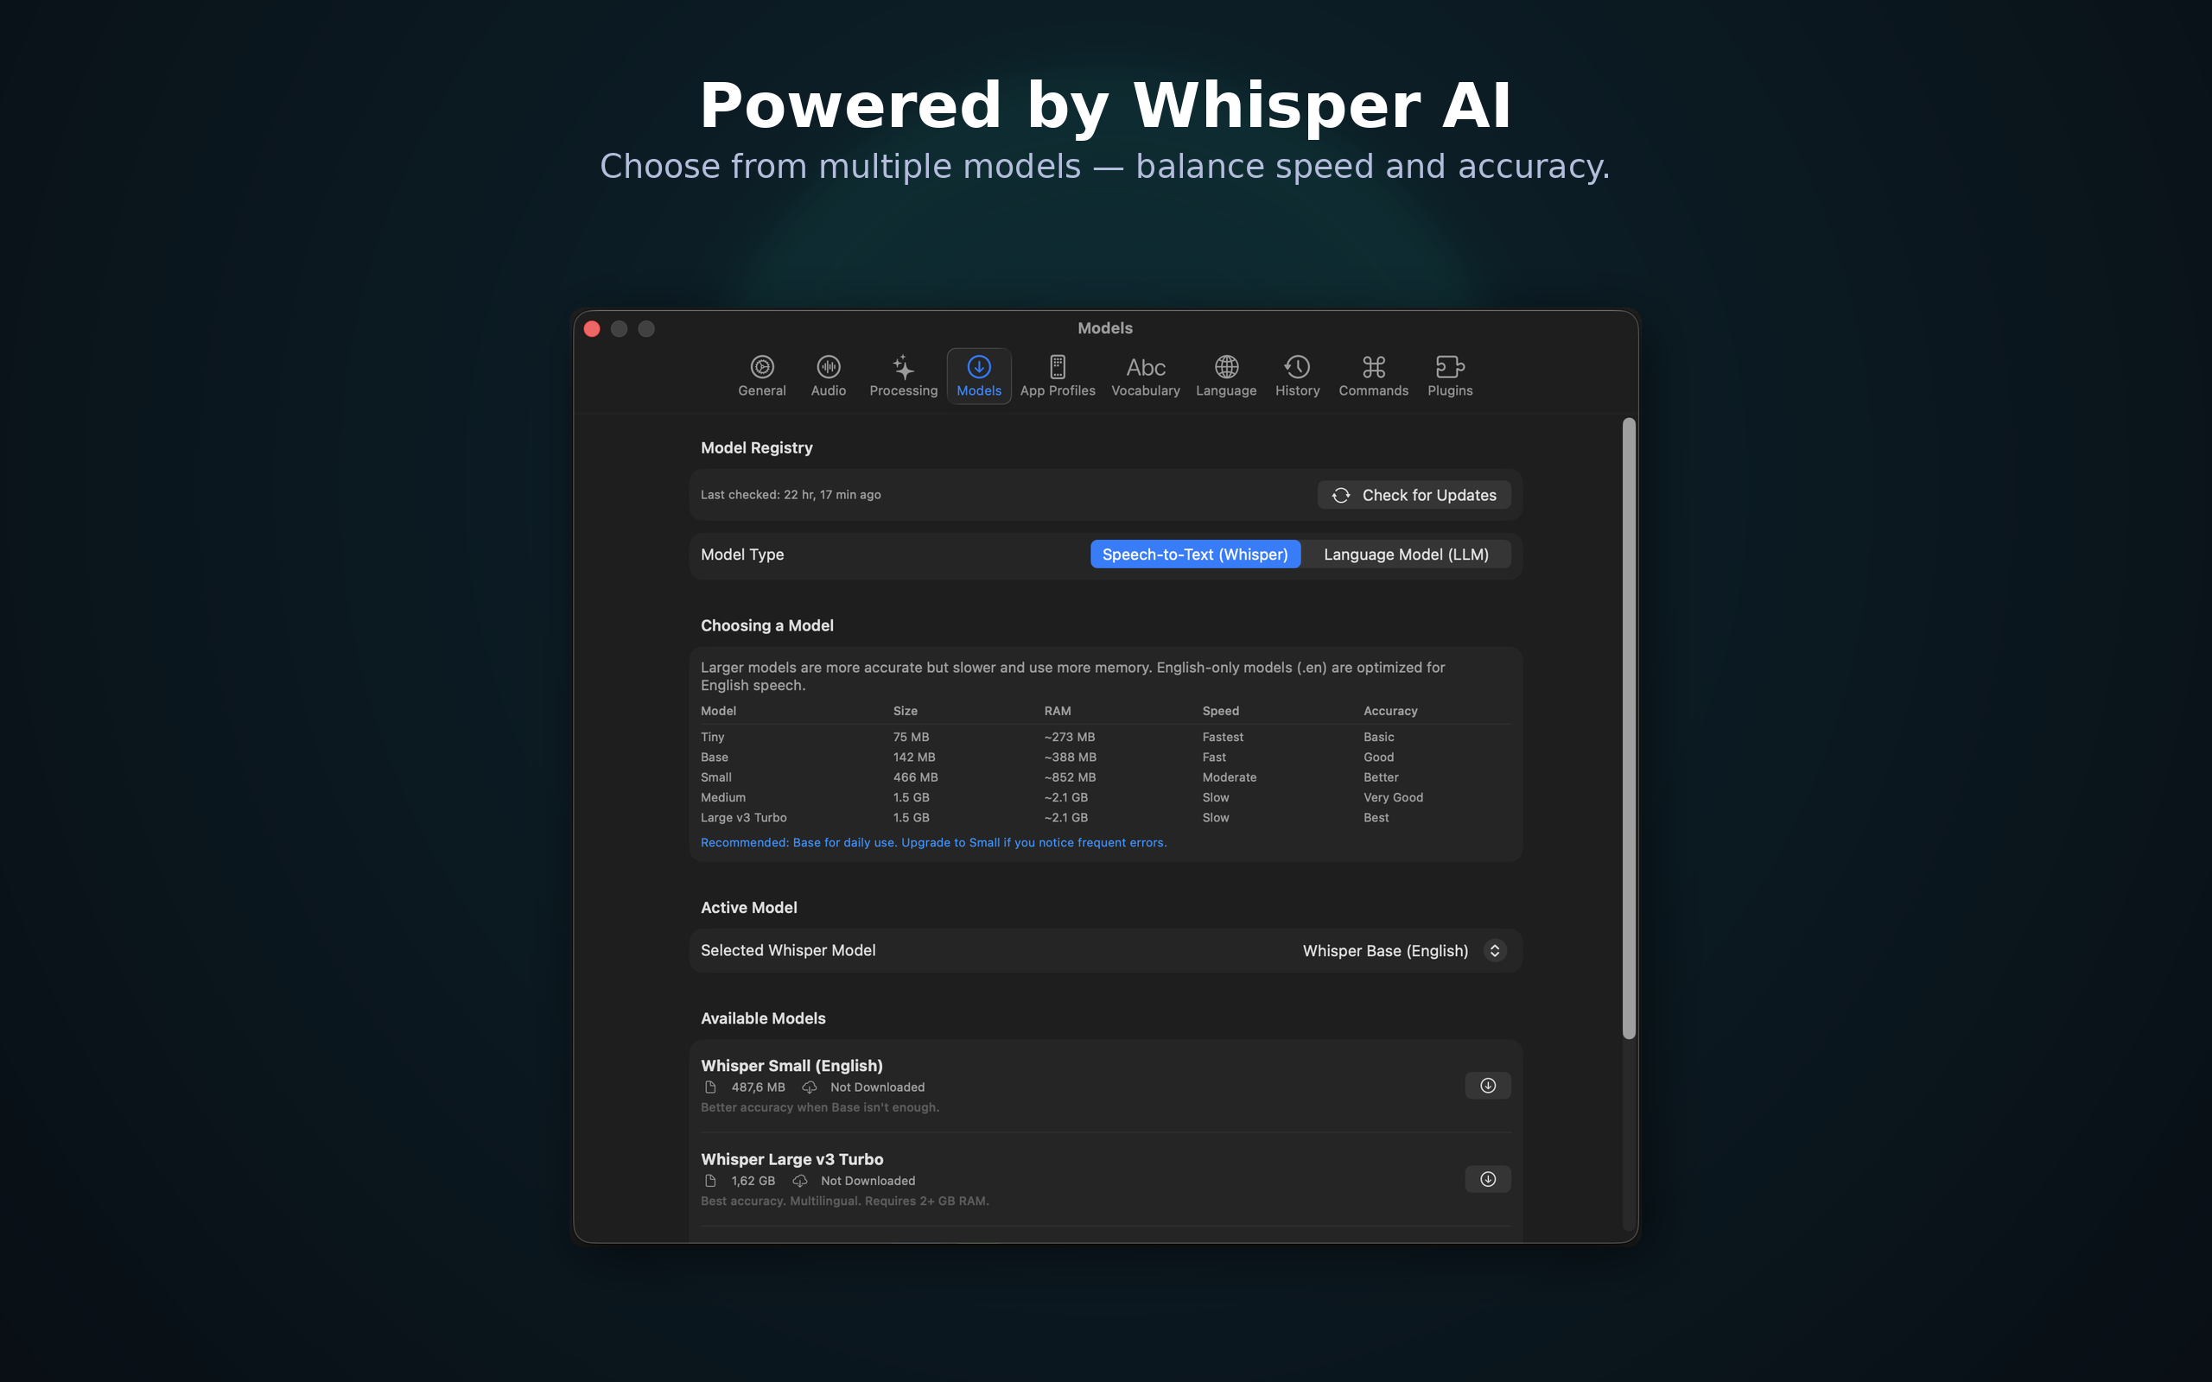Switch to Language Model (LLM) mode
This screenshot has height=1382, width=2212.
(1406, 554)
